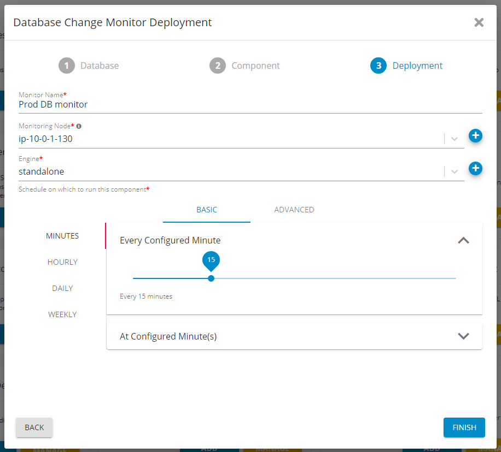
Task: Click the info icon next to Monitoring Node
Action: (79, 126)
